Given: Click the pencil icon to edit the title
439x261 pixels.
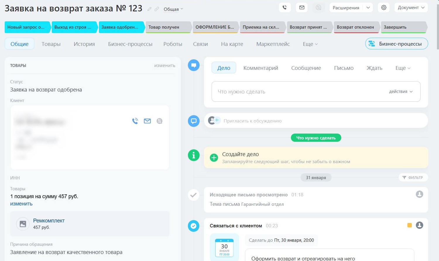Looking at the screenshot, I should click(150, 9).
